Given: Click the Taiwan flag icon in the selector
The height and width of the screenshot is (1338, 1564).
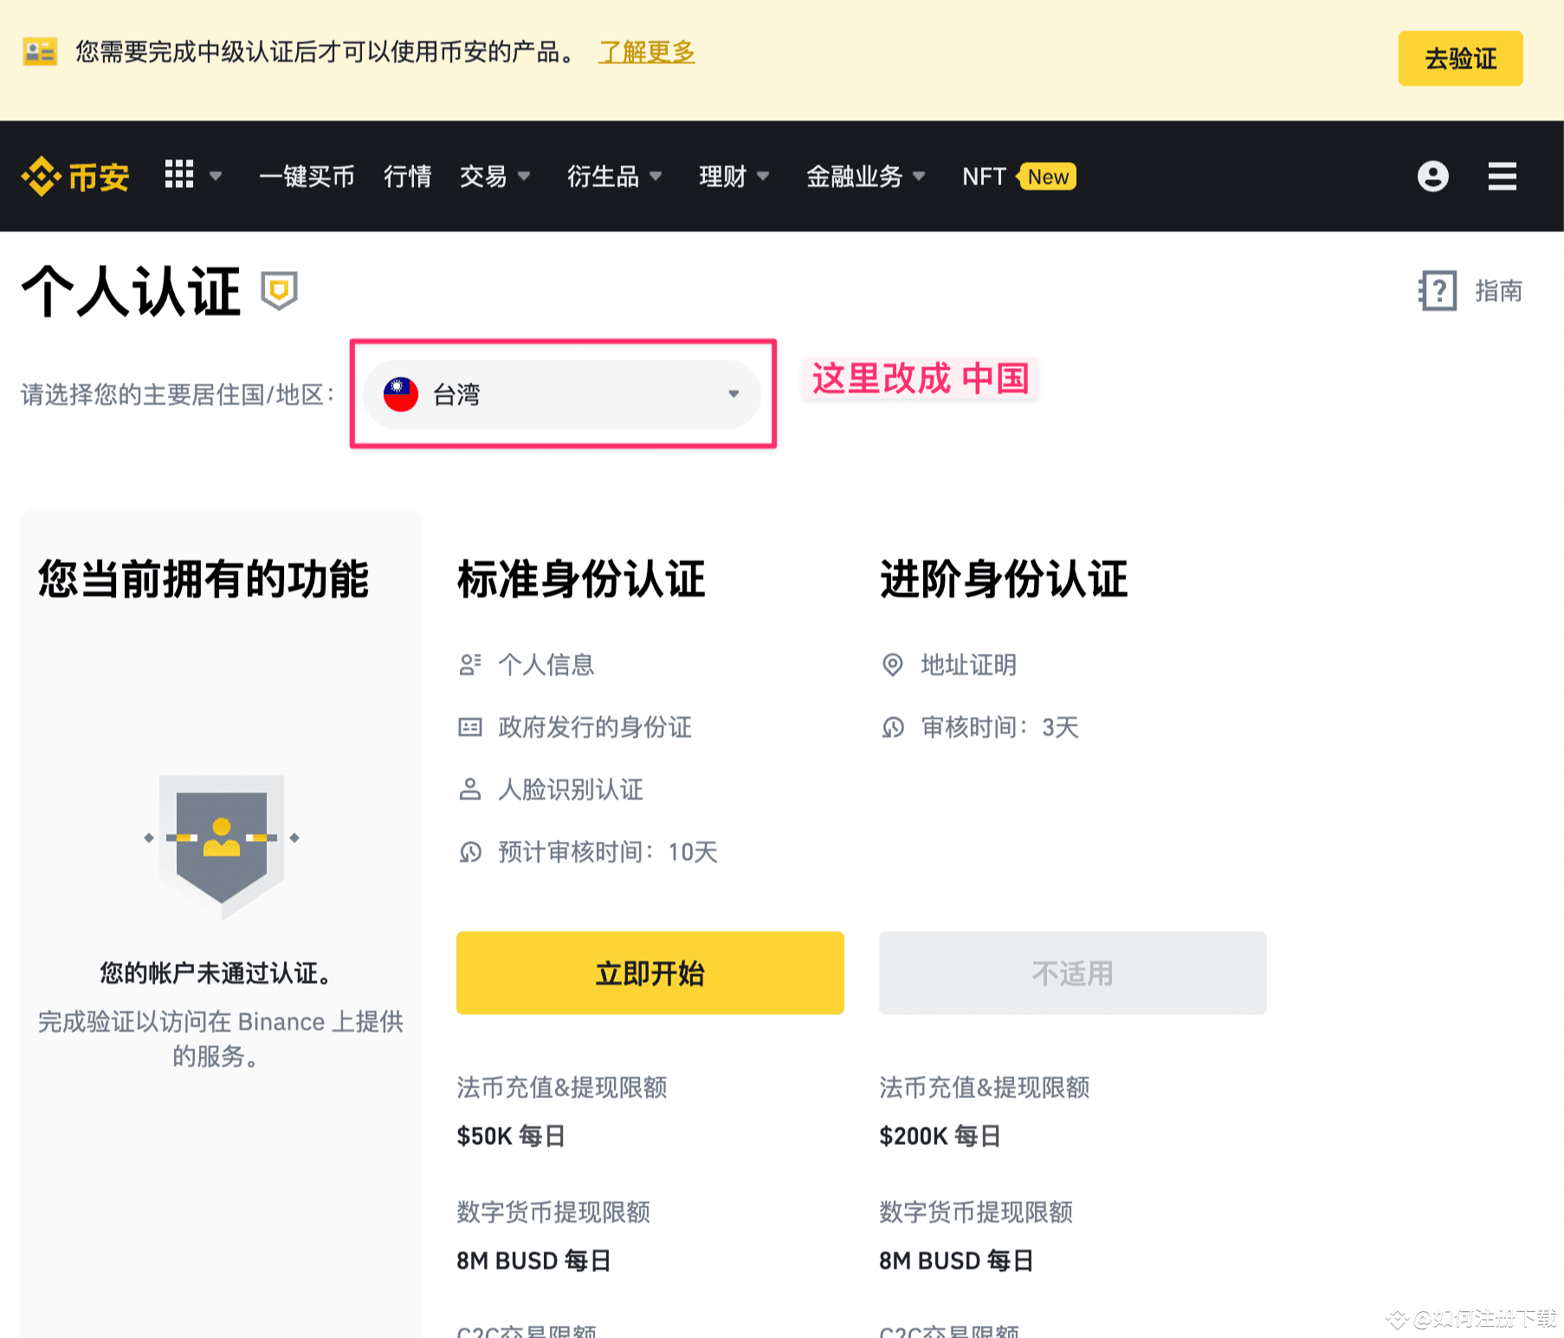Looking at the screenshot, I should 400,394.
